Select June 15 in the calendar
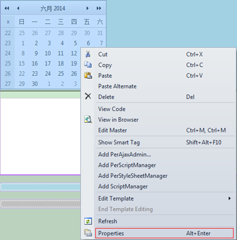 (21, 63)
